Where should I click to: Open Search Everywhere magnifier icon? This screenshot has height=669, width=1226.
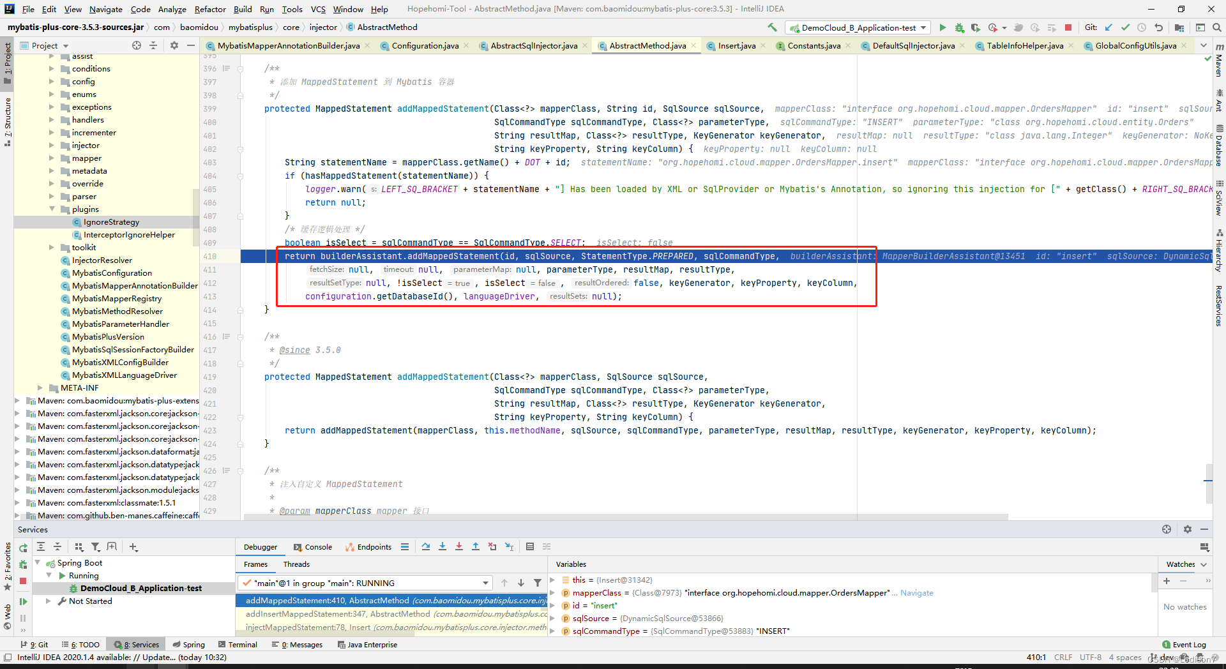(1217, 27)
